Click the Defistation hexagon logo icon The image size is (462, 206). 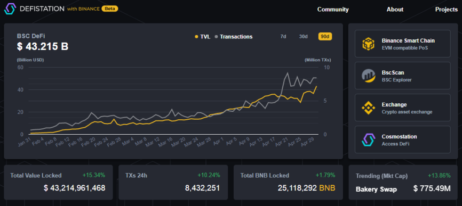click(x=10, y=9)
